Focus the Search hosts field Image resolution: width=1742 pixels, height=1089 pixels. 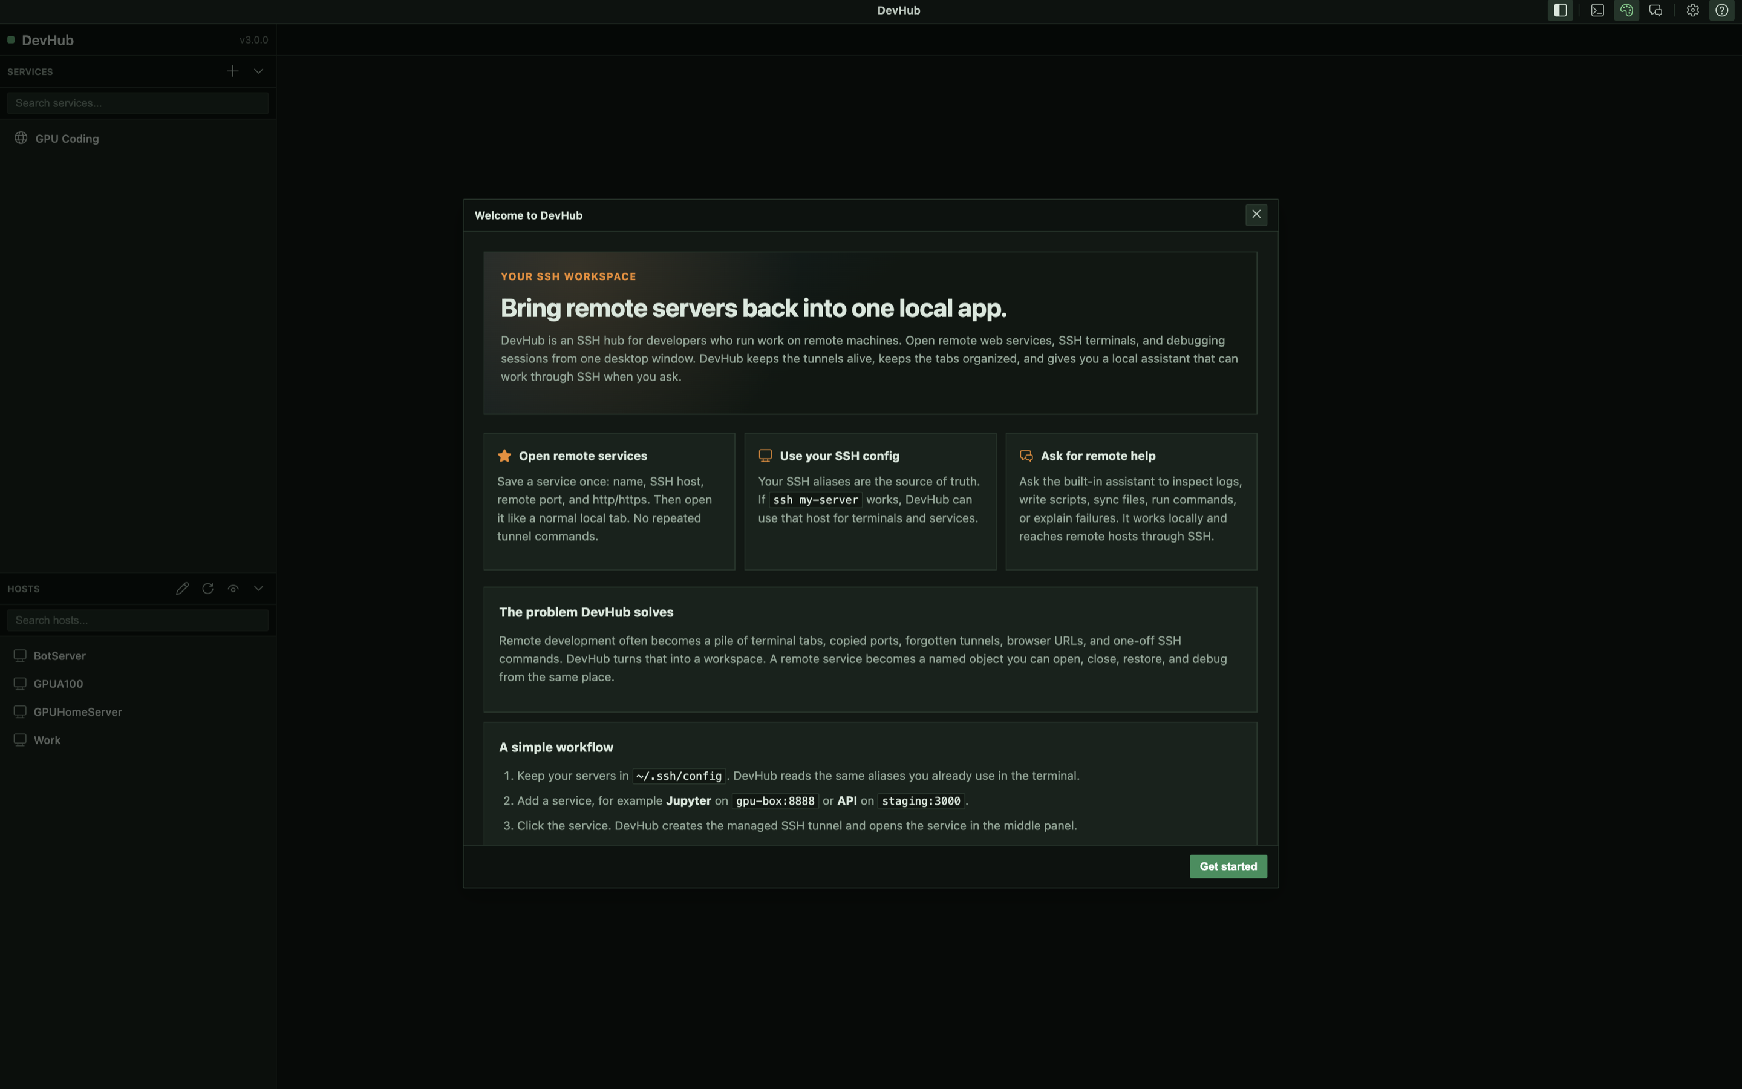tap(137, 620)
